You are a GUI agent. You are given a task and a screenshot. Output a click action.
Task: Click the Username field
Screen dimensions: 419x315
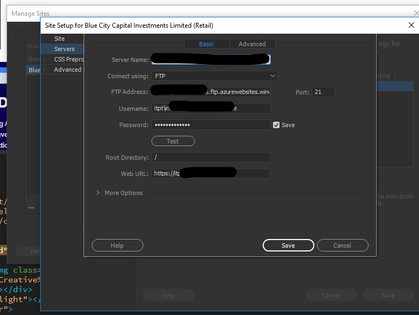211,108
